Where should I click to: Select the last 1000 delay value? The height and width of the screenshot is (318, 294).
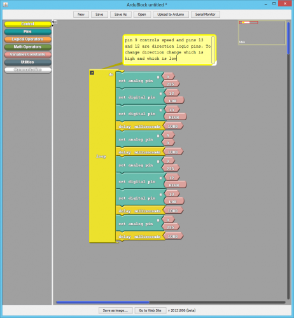[173, 237]
